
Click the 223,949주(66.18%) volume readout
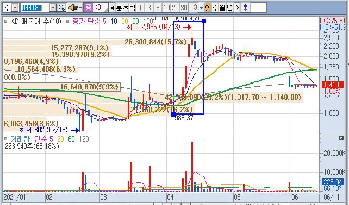pyautogui.click(x=32, y=146)
